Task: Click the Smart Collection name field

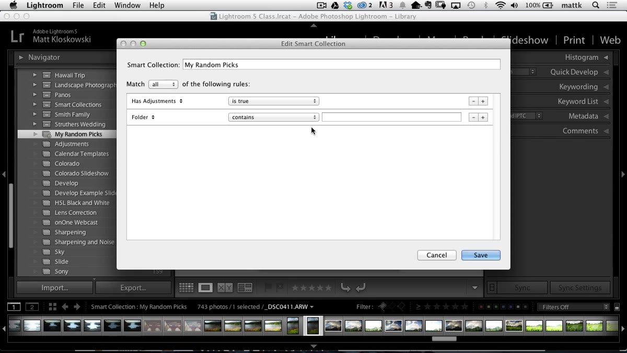Action: coord(341,65)
